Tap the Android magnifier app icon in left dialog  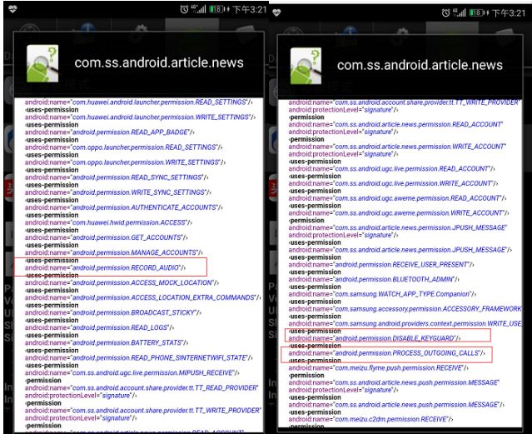42,63
